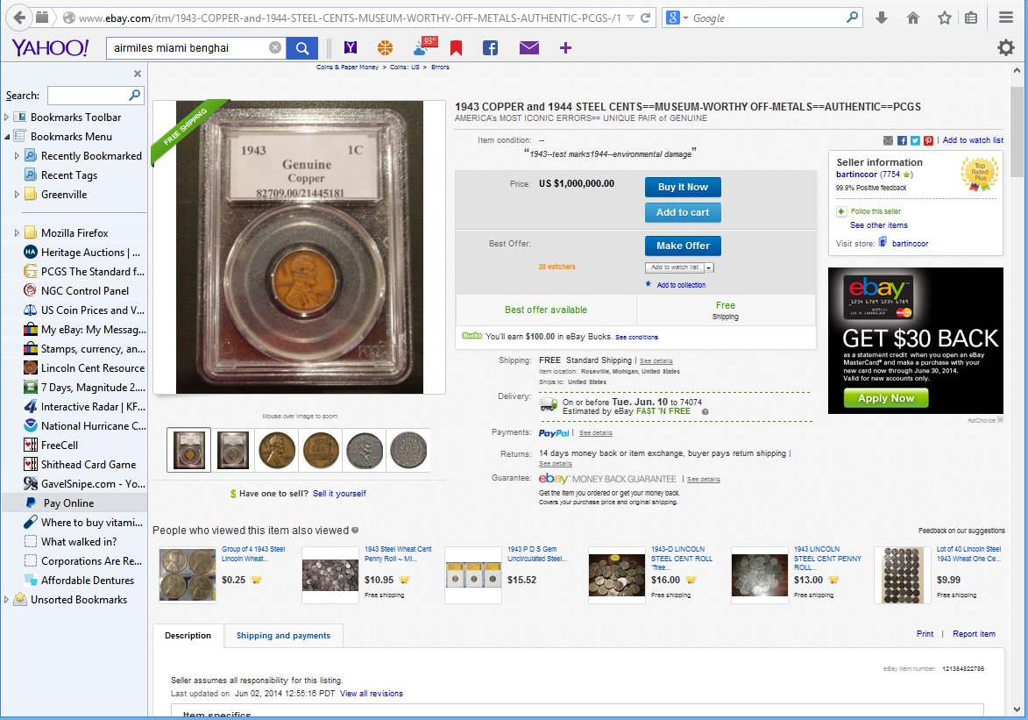Image resolution: width=1028 pixels, height=720 pixels.
Task: Open the Firefox downloads arrow
Action: coord(882,18)
